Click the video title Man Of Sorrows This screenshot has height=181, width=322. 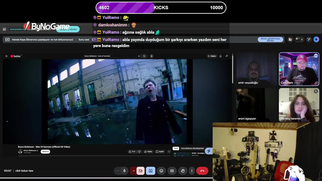tap(44, 147)
